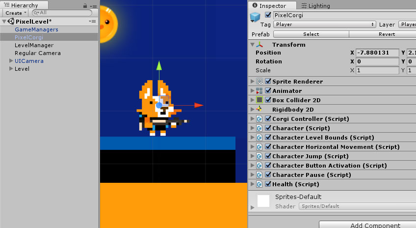Collapse the Transform component foldout
Viewport: 416px width, 228px height.
tap(252, 45)
